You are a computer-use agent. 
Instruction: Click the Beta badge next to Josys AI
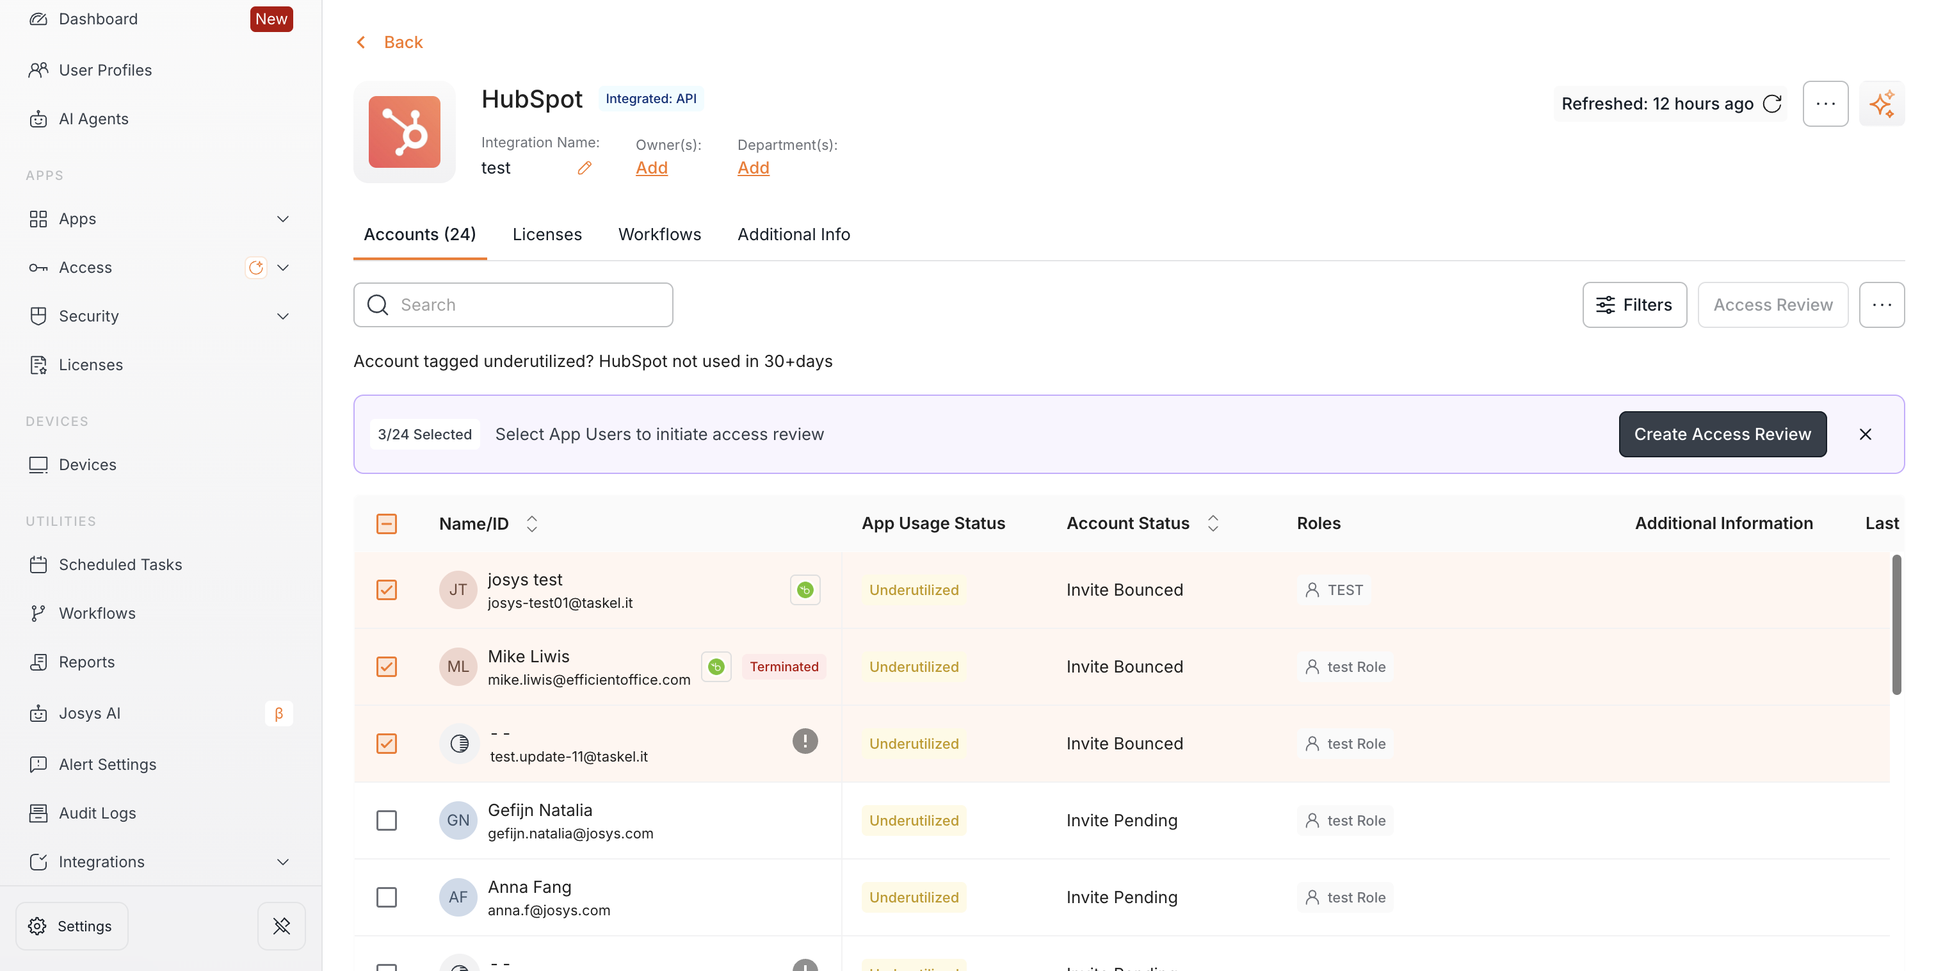pyautogui.click(x=279, y=713)
